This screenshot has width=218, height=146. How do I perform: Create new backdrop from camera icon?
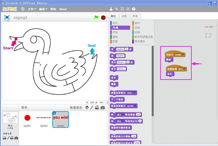(x=16, y=138)
